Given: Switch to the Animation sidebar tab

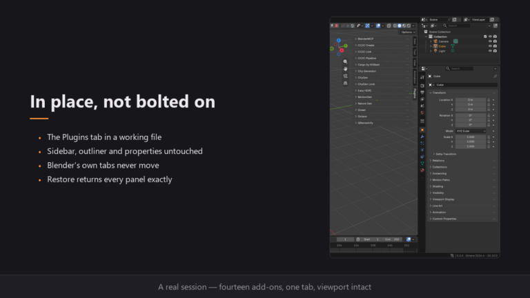Looking at the screenshot, I should coord(415,77).
